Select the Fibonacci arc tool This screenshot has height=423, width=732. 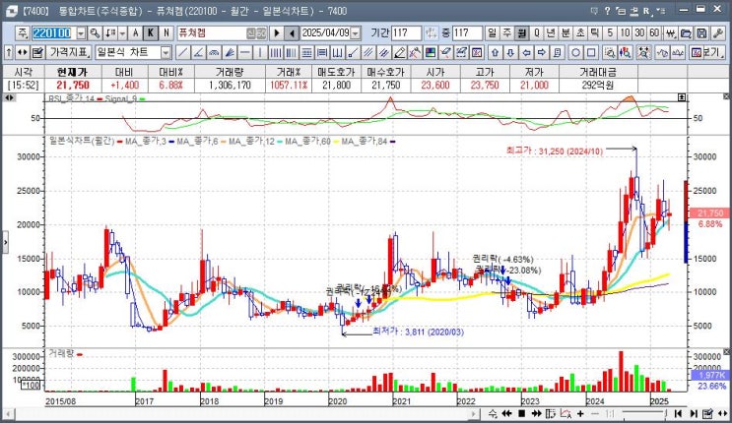point(214,52)
